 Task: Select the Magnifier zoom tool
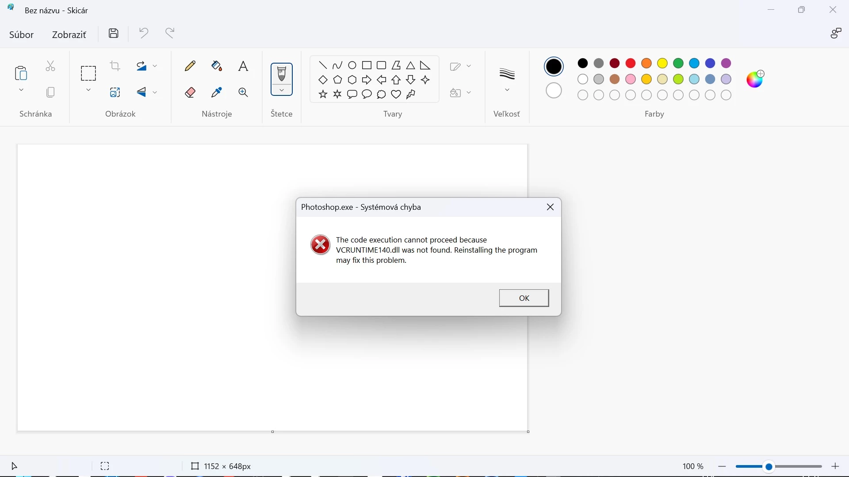click(243, 92)
